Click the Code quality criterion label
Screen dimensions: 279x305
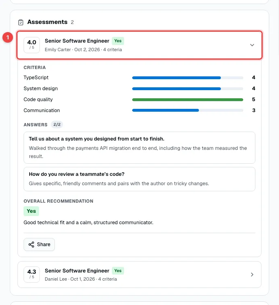(x=38, y=100)
